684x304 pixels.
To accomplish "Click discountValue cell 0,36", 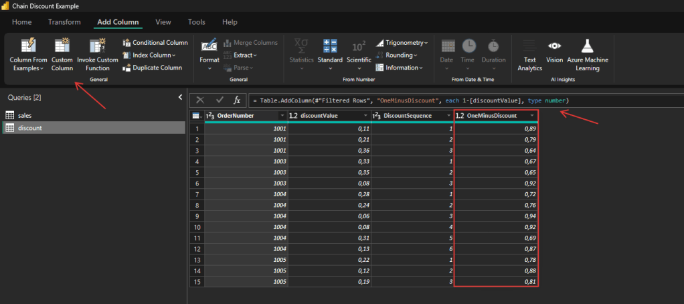I will [329, 151].
